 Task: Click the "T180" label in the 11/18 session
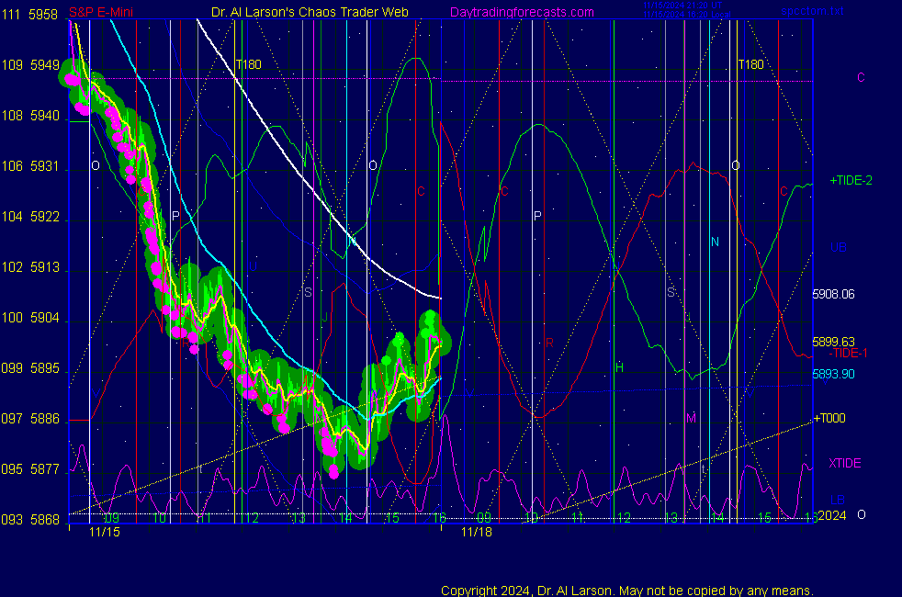(751, 64)
